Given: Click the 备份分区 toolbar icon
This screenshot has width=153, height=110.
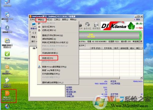Looking at the screenshot, I should (x=88, y=26).
